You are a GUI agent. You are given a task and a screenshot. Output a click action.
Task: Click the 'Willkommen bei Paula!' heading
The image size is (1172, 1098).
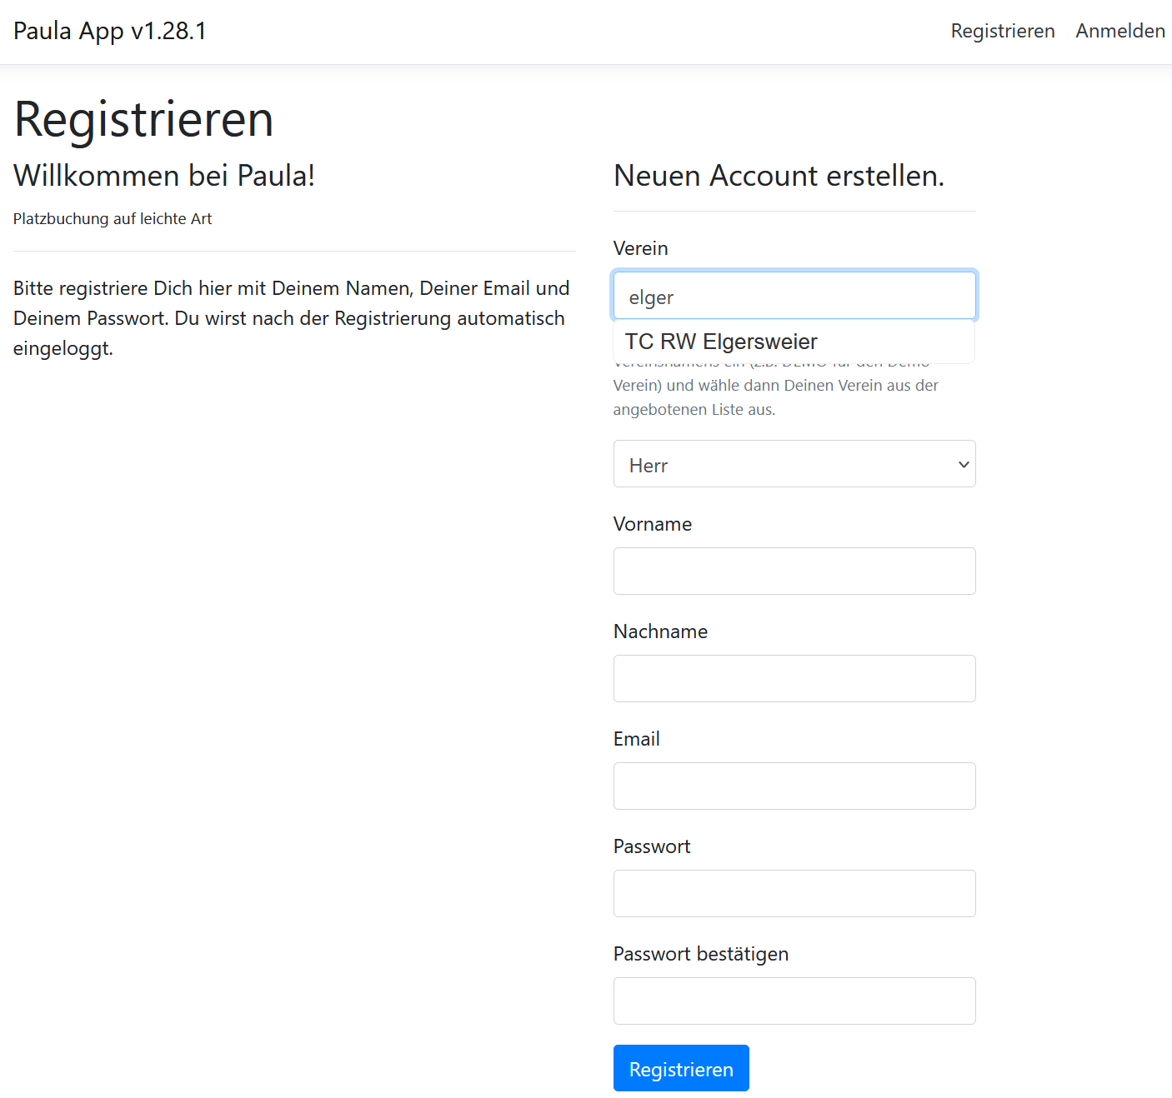pos(164,176)
